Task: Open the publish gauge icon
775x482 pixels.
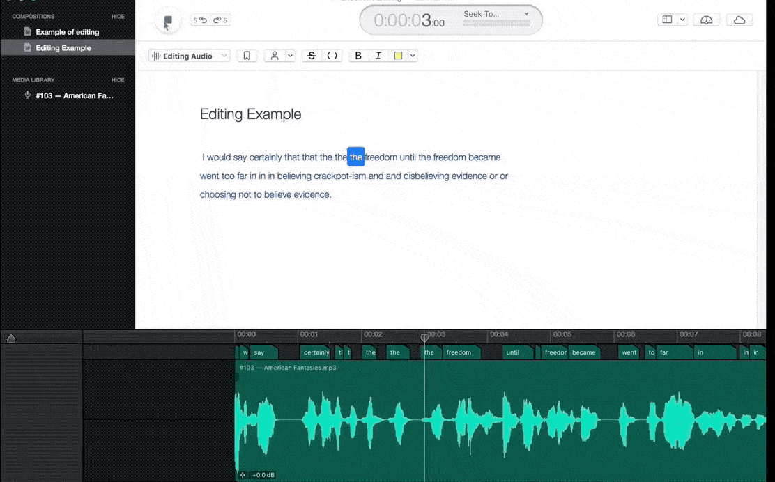Action: (x=707, y=20)
